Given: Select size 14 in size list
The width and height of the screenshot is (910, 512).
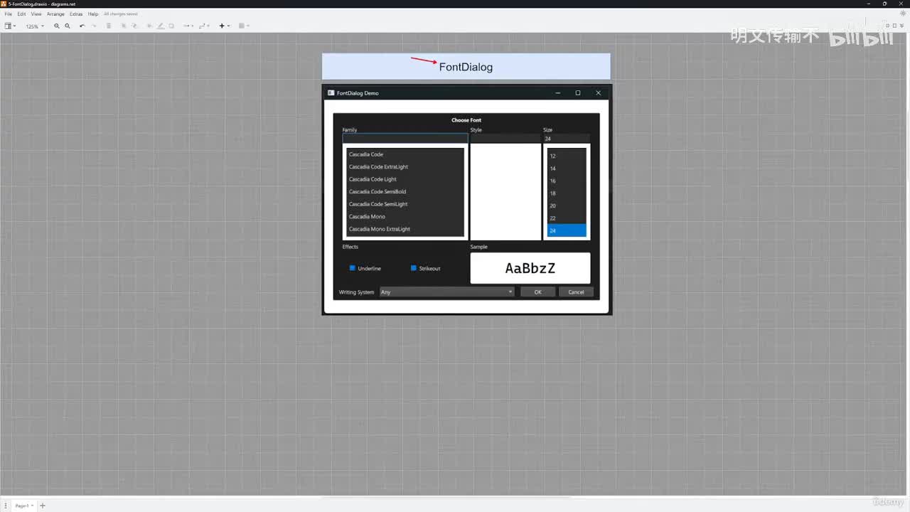Looking at the screenshot, I should click(567, 169).
